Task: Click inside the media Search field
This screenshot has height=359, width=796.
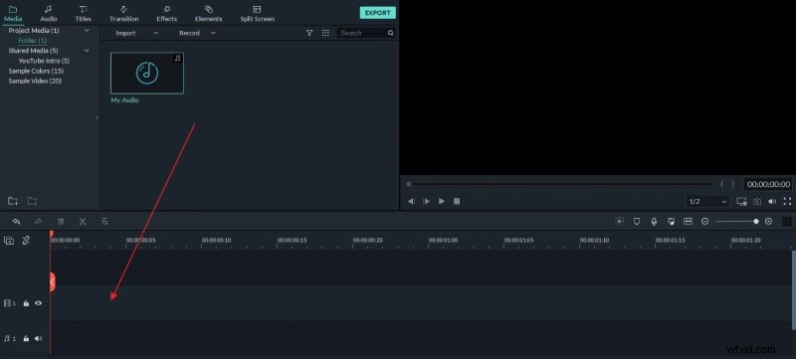Action: (362, 33)
